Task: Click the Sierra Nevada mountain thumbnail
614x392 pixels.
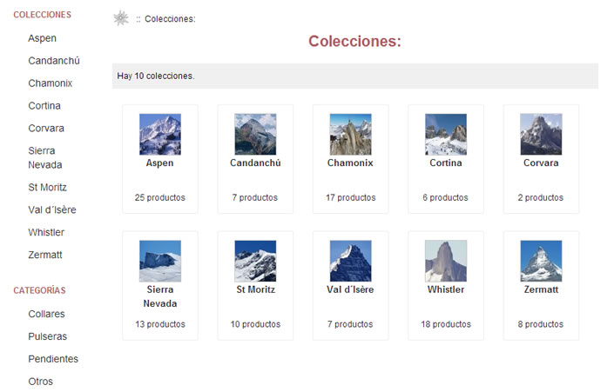Action: (x=160, y=261)
